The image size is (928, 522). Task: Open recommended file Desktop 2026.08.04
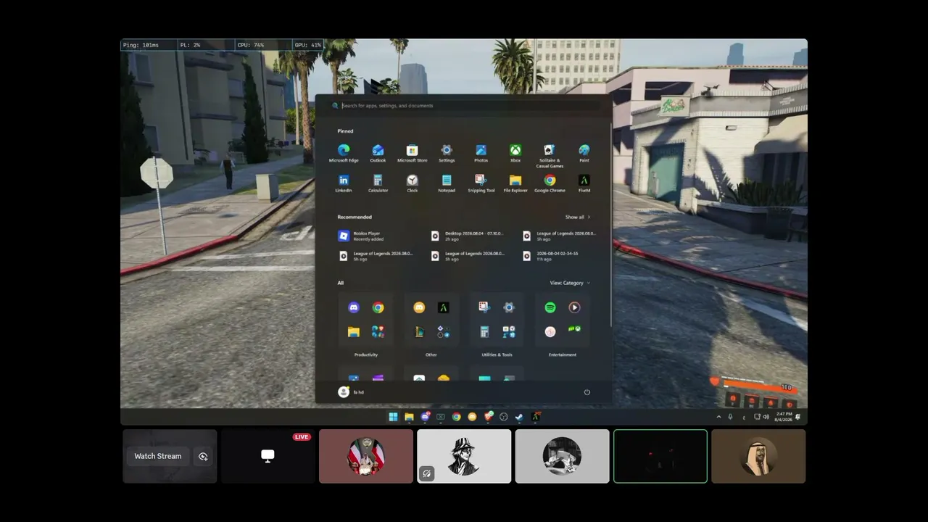pyautogui.click(x=468, y=236)
